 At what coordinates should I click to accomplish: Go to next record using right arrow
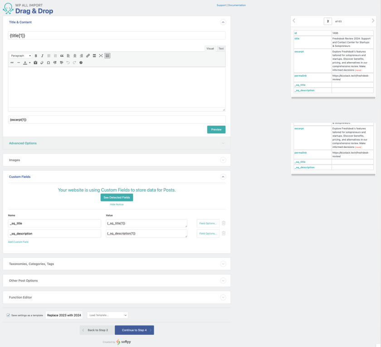373,21
